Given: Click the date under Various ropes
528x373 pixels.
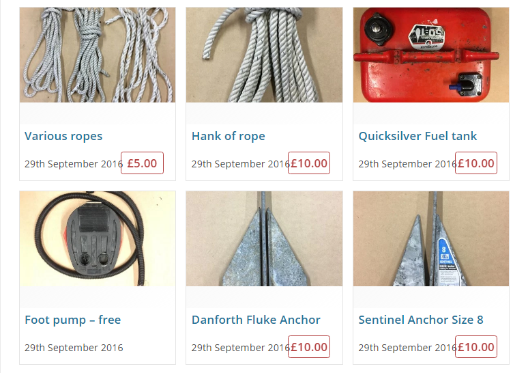Looking at the screenshot, I should click(x=74, y=164).
